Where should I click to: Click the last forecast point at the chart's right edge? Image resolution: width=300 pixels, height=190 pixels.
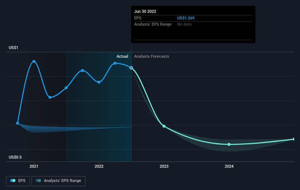coord(294,139)
